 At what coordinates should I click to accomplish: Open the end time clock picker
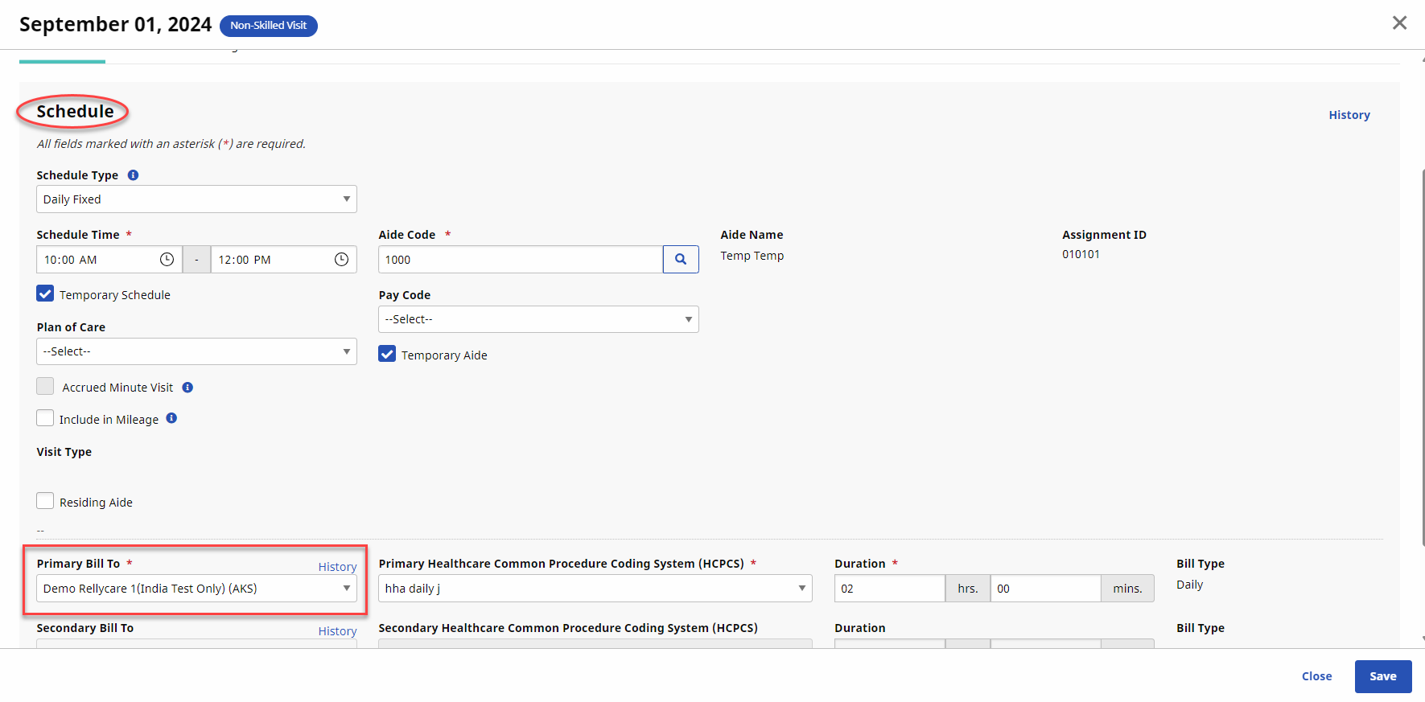tap(341, 260)
